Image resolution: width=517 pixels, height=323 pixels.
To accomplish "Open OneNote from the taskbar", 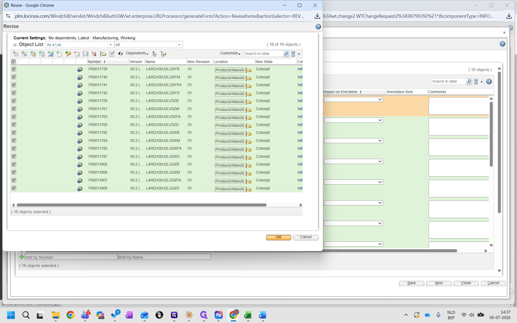I will pyautogui.click(x=130, y=315).
